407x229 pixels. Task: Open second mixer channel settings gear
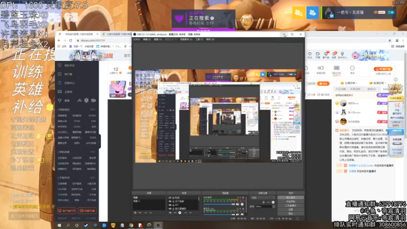pyautogui.click(x=242, y=214)
